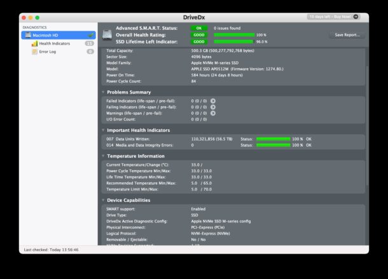Click SMART support value Enabled
Image resolution: width=388 pixels, height=279 pixels.
[198, 209]
